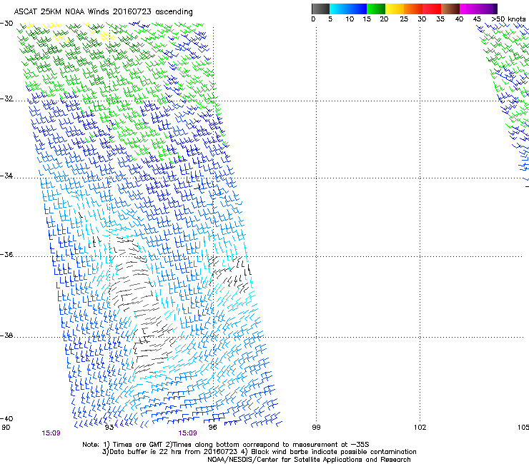
Task: Click the NOAA/NESDIS credit line
Action: point(309,460)
